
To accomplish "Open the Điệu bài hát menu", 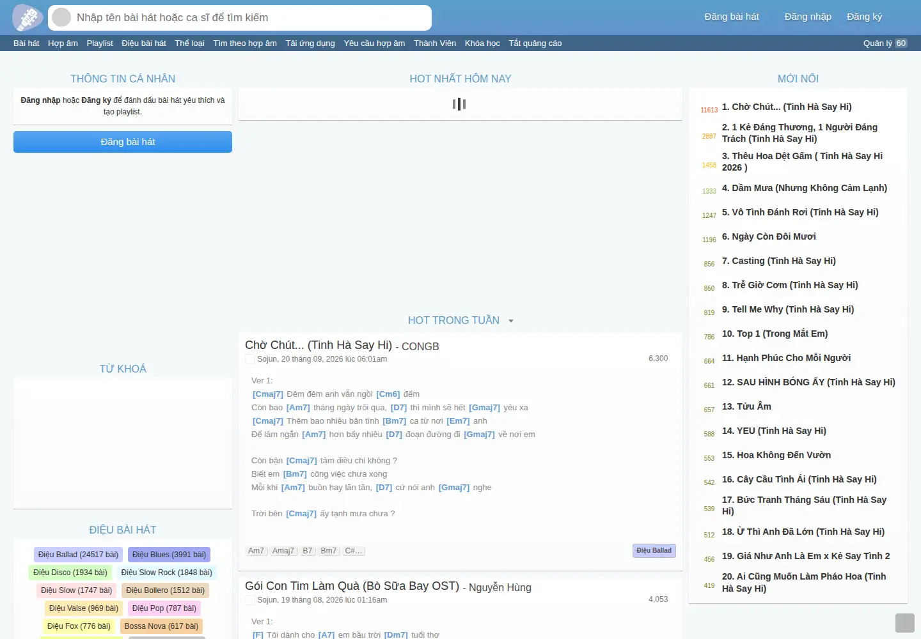I will 144,43.
